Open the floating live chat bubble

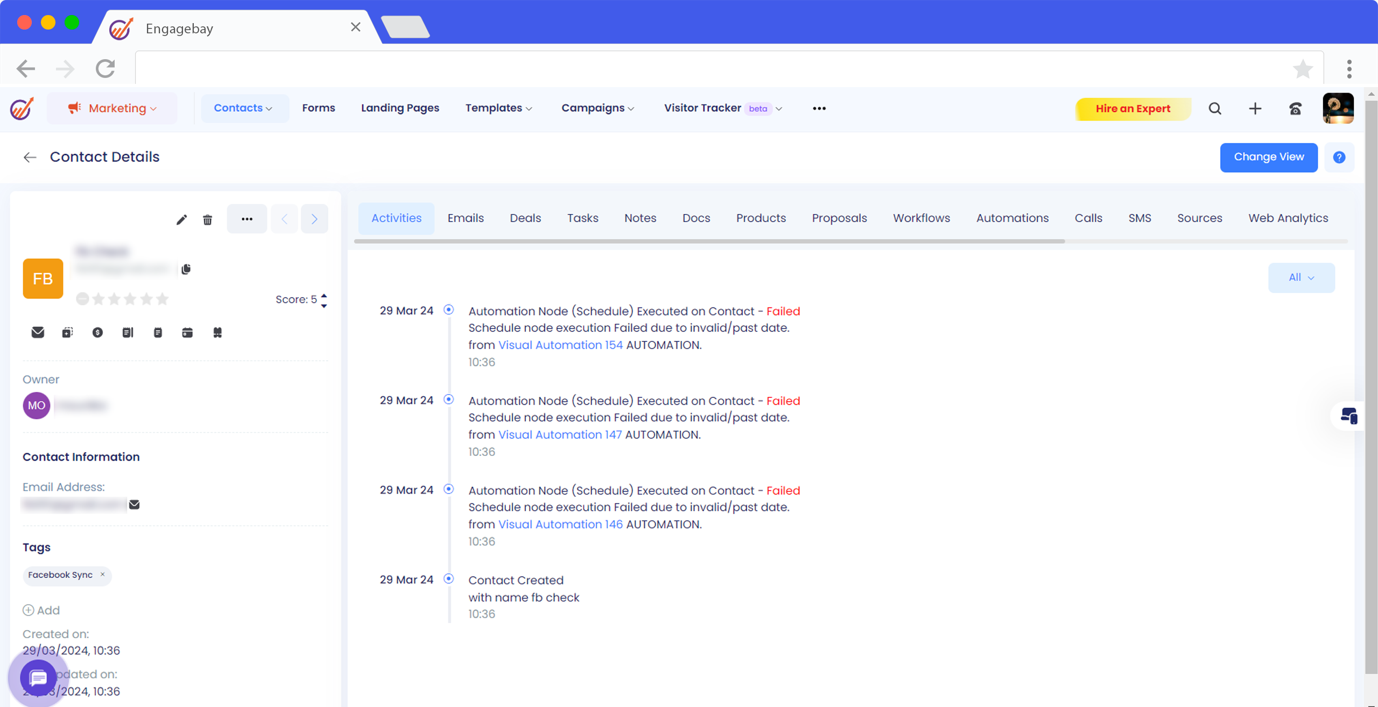point(38,678)
